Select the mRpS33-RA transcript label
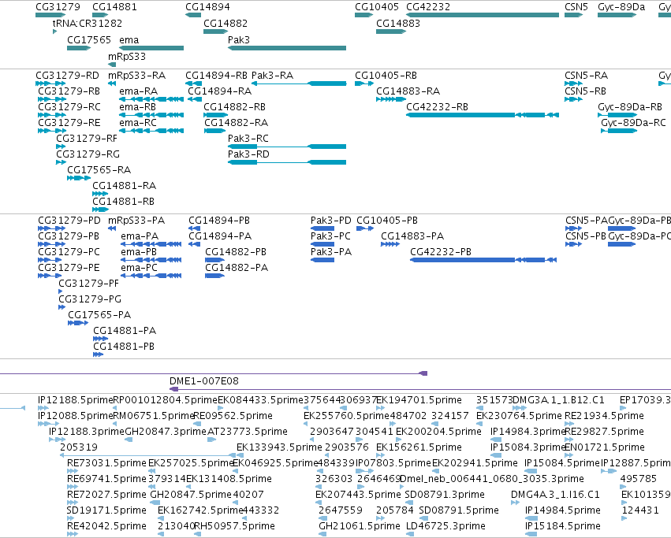The height and width of the screenshot is (538, 671). click(x=137, y=76)
